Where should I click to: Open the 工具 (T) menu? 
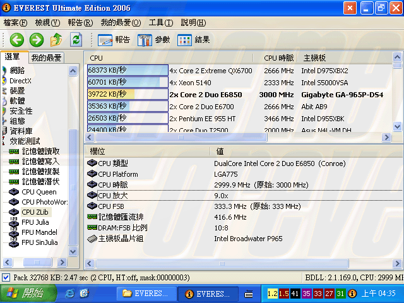tap(160, 23)
